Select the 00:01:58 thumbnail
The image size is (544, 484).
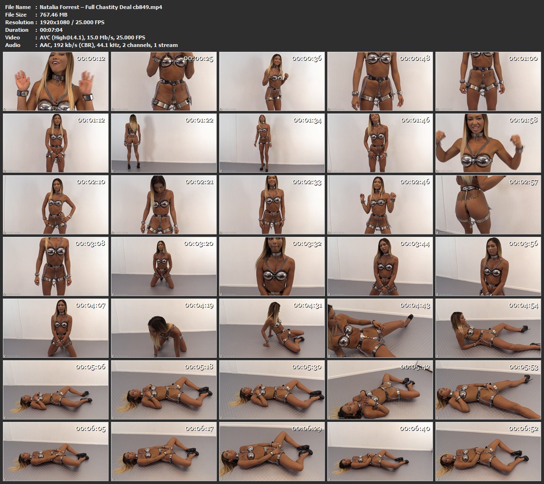(x=488, y=143)
